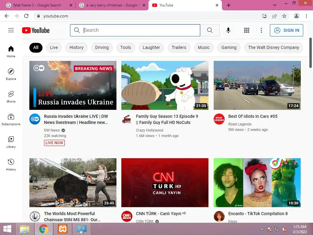Screen dimensions: 313x235
Task: Select the Gaming filter chip
Action: pos(229,47)
